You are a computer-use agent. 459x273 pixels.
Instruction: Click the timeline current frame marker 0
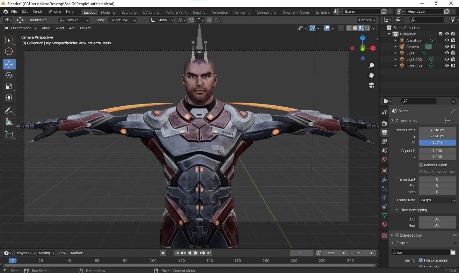coord(12,261)
